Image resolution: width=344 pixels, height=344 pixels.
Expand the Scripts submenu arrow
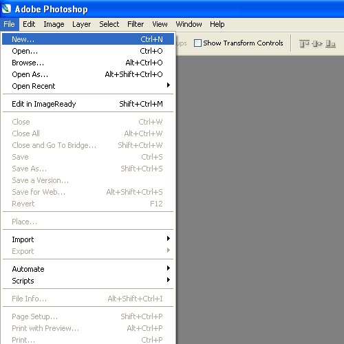click(x=169, y=279)
